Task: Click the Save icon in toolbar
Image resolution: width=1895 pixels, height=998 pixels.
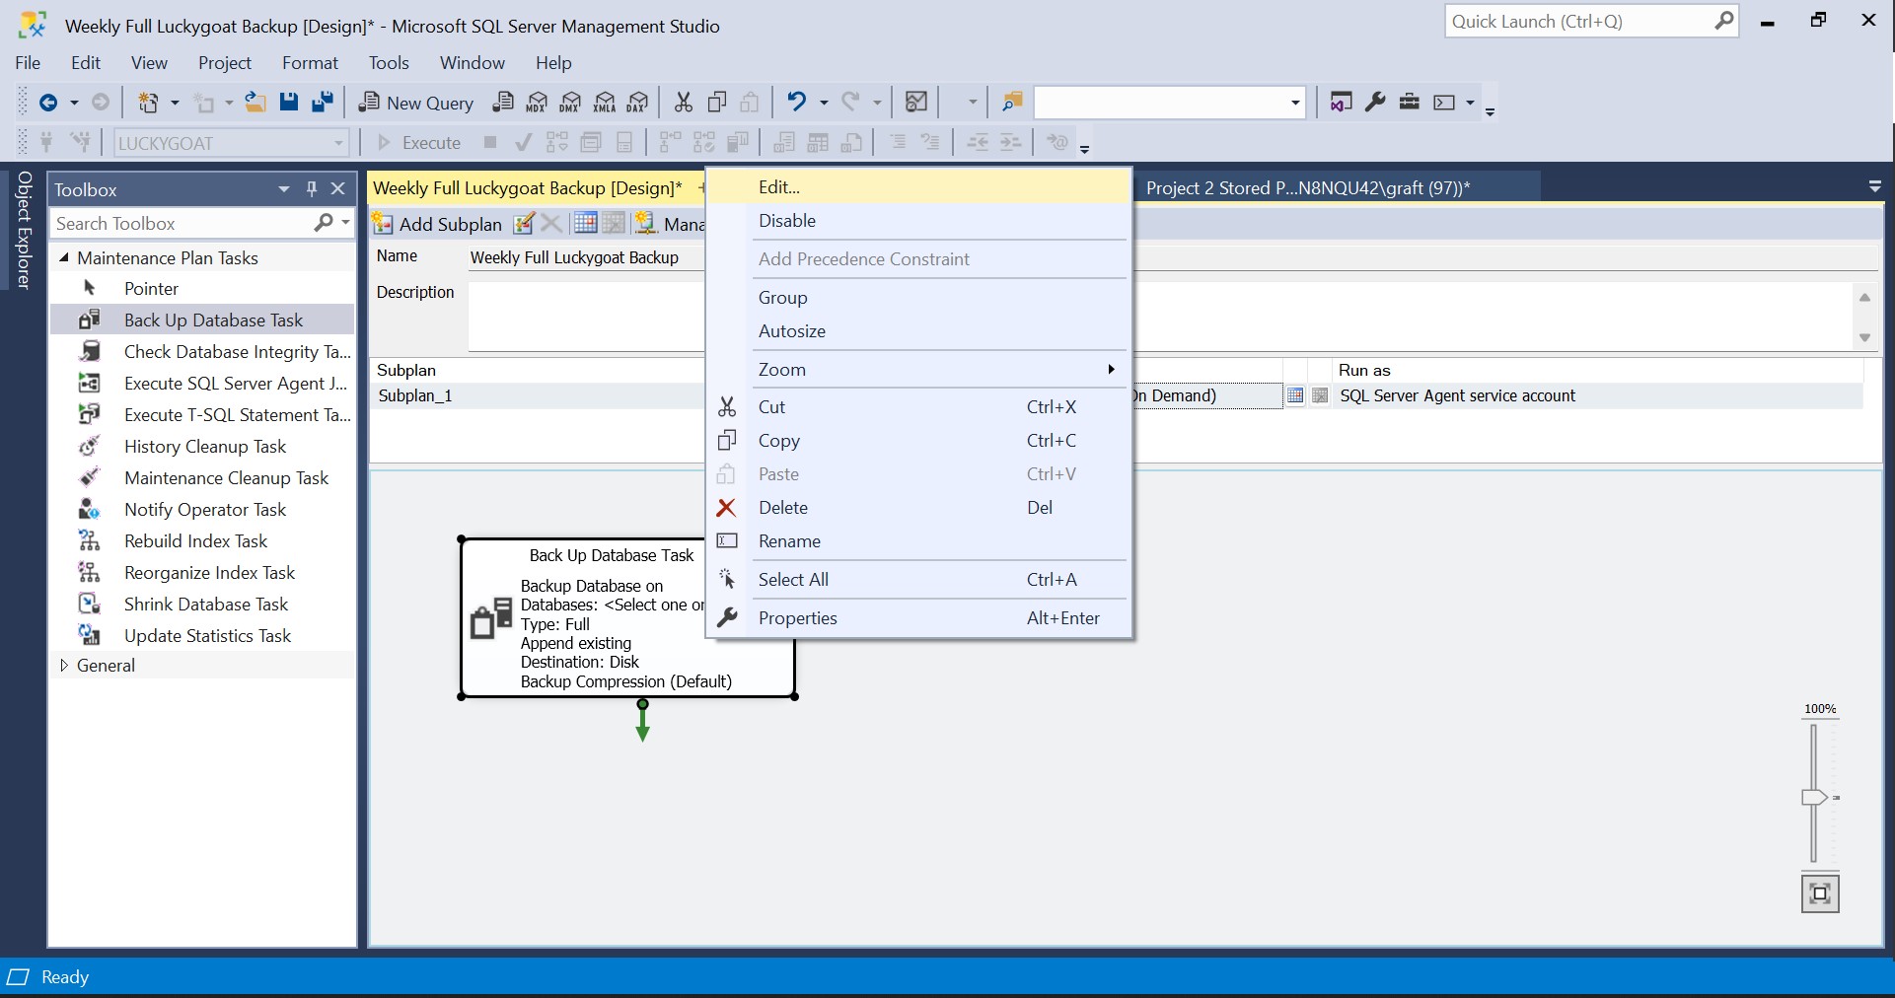Action: click(288, 102)
